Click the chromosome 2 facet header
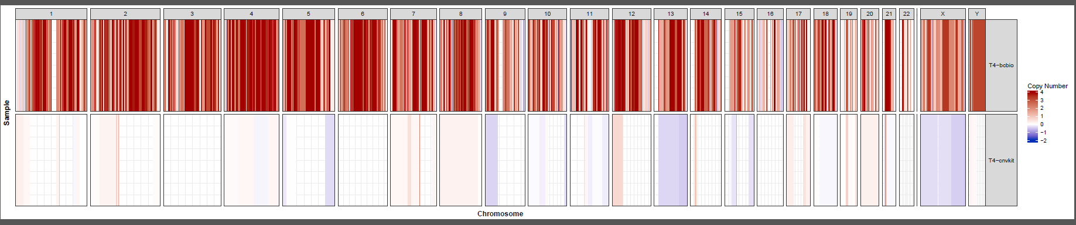The image size is (1076, 225). click(x=125, y=13)
